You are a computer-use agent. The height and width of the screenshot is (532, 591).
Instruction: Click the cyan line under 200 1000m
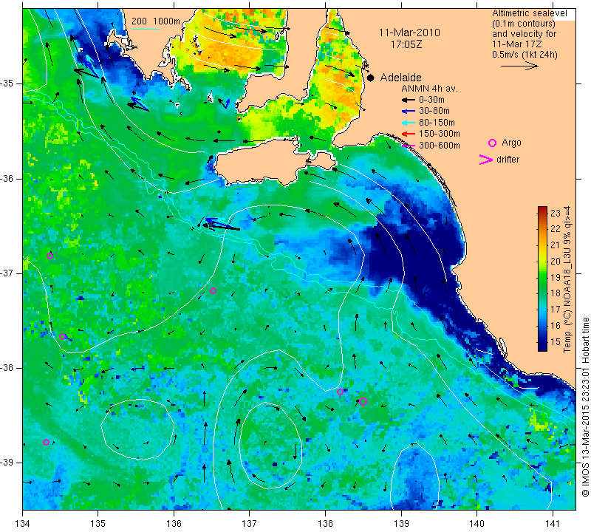pyautogui.click(x=146, y=29)
